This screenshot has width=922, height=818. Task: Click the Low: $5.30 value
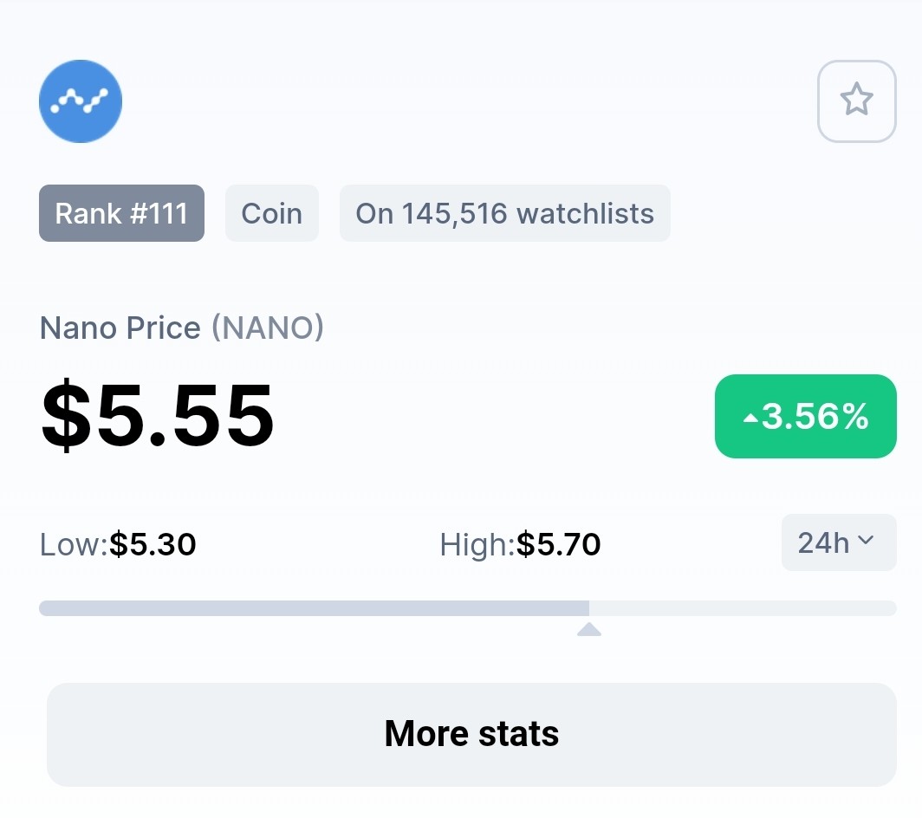click(x=153, y=544)
